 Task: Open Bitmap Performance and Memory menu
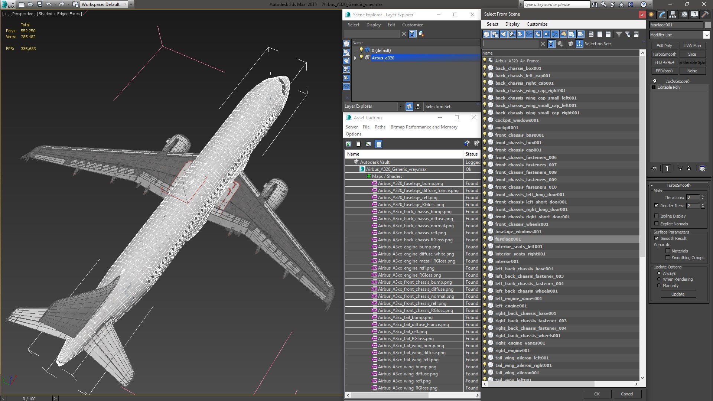click(x=424, y=127)
